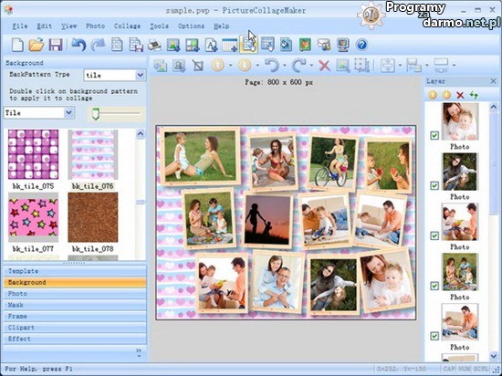Click the crop icon in the edit toolbar
This screenshot has height=376, width=502.
click(x=198, y=66)
